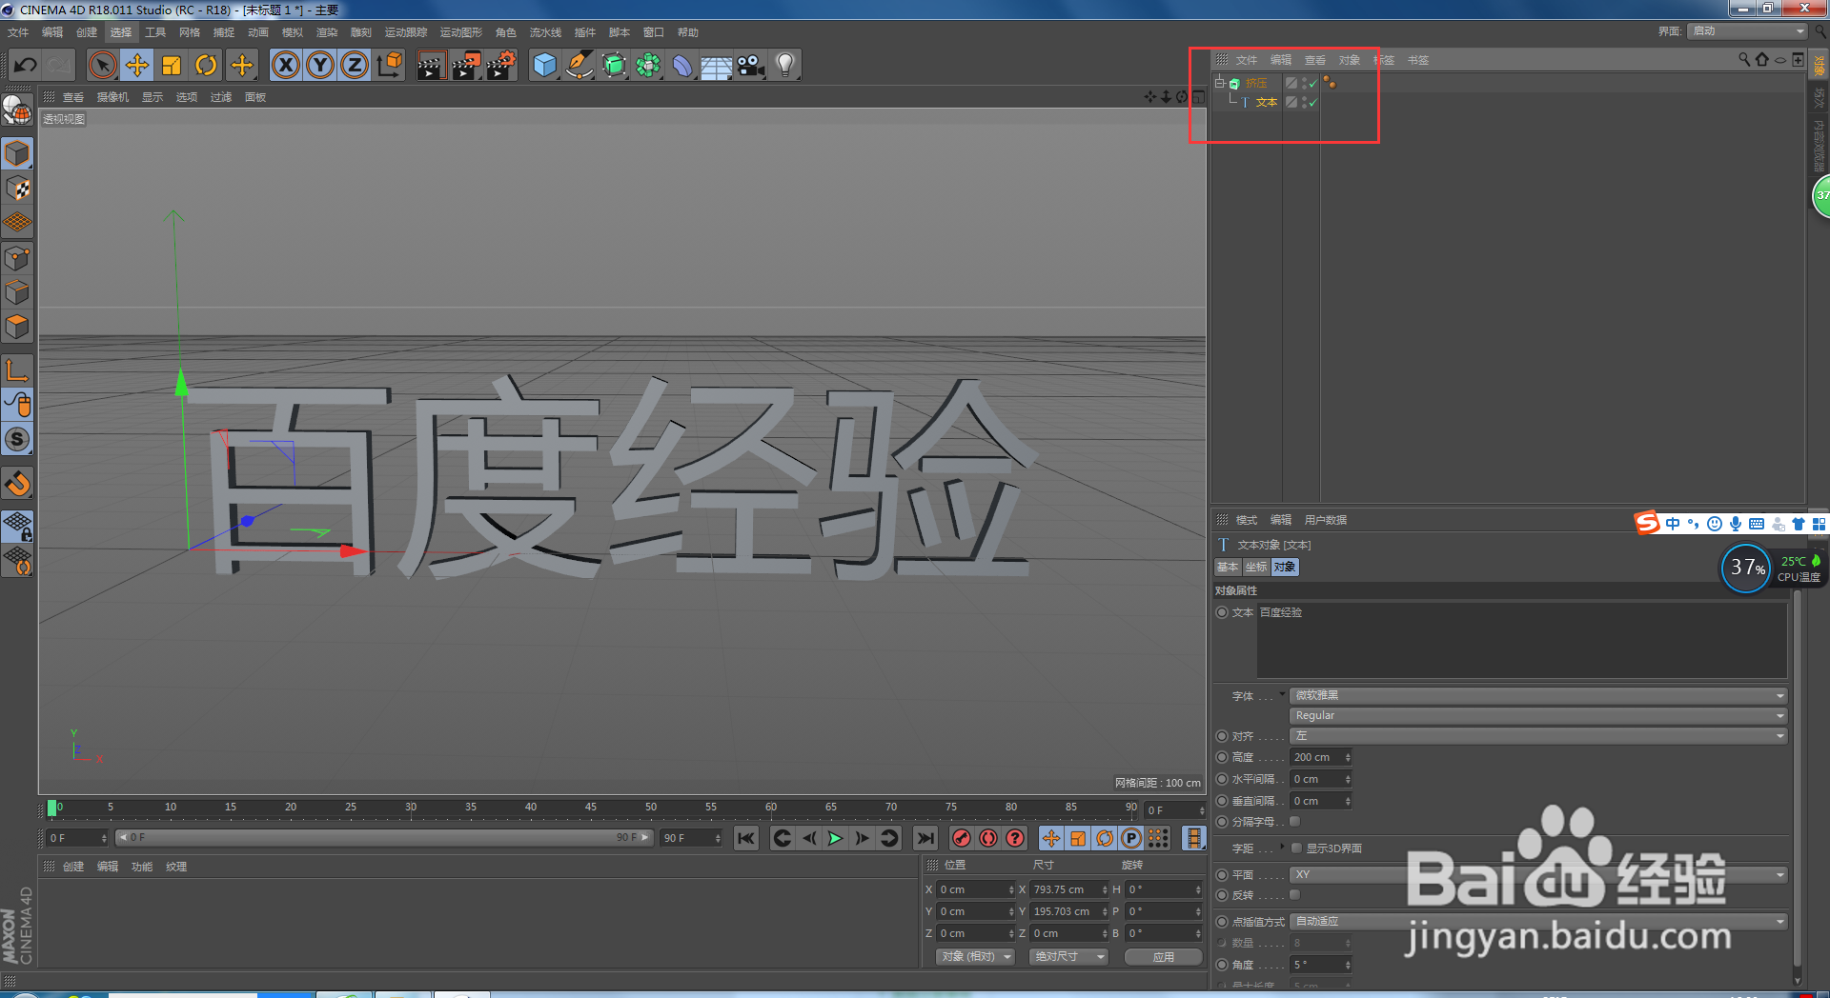Click the 应用 apply button

pos(1163,957)
